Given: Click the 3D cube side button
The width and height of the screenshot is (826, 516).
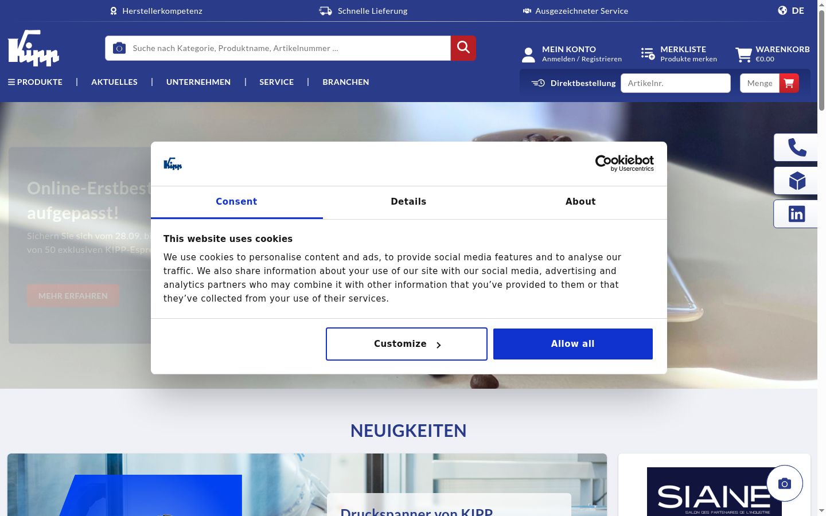Looking at the screenshot, I should click(797, 181).
